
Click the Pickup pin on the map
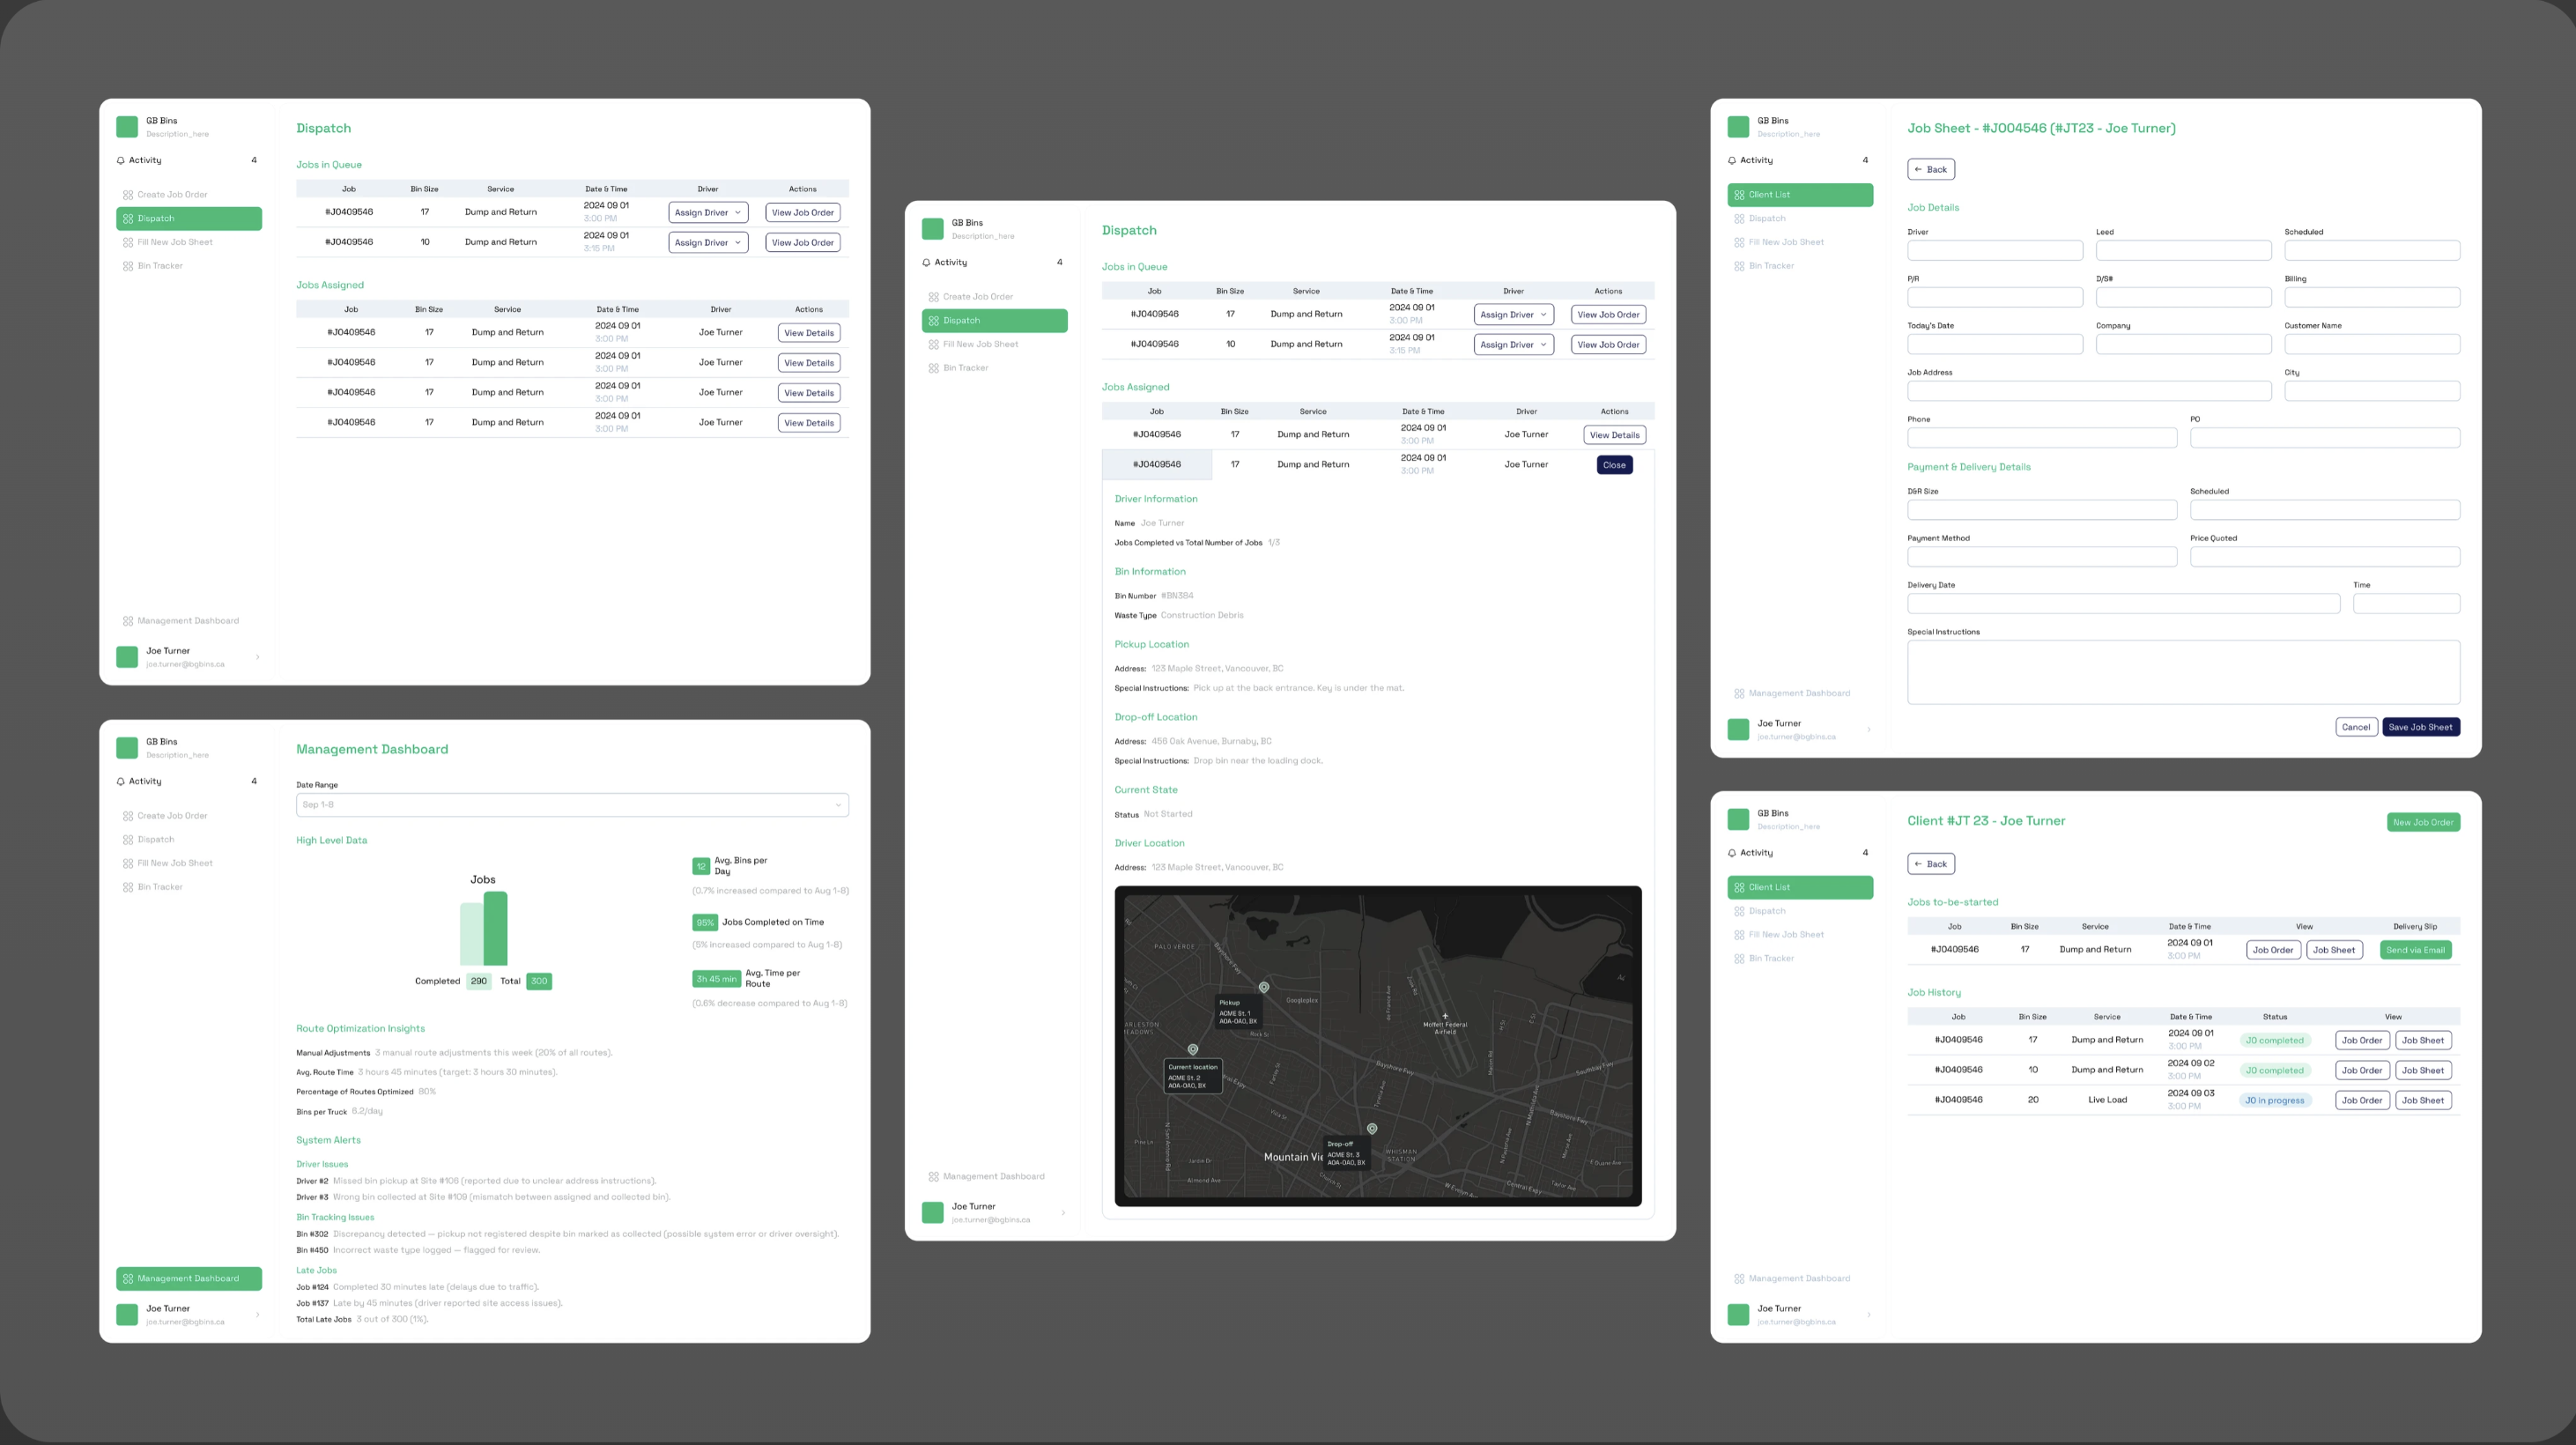(1264, 987)
